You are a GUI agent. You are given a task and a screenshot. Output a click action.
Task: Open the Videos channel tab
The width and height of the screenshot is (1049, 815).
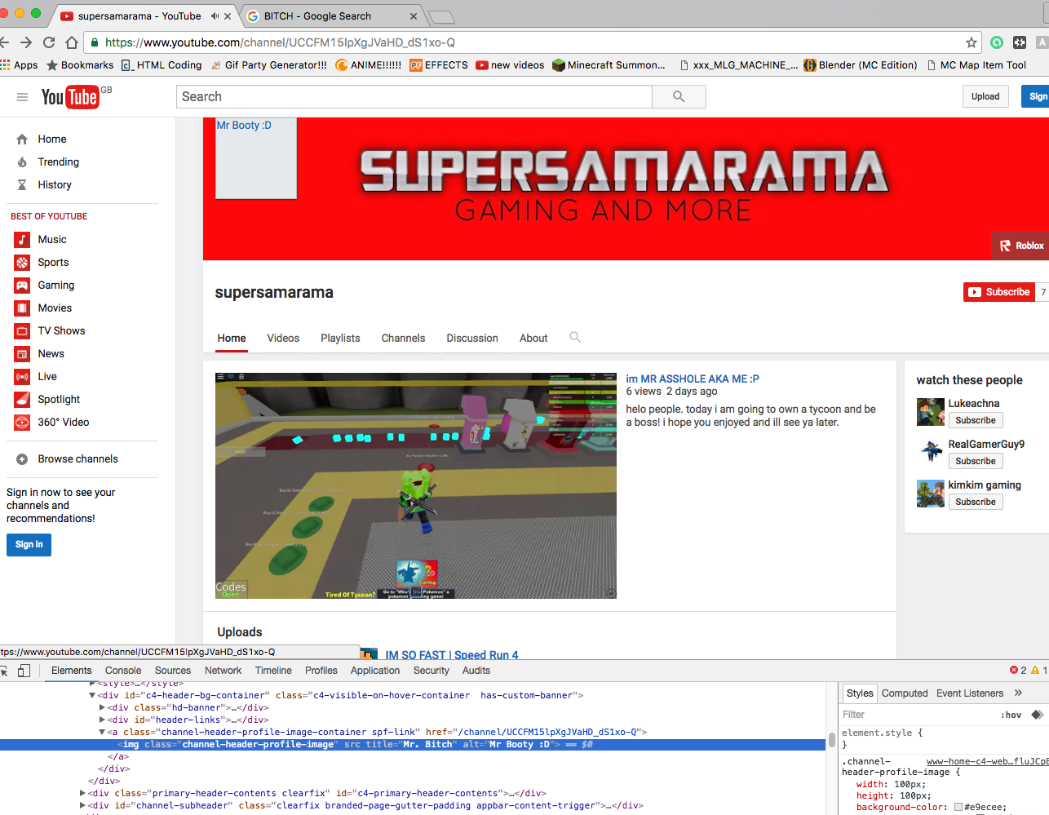[283, 339]
